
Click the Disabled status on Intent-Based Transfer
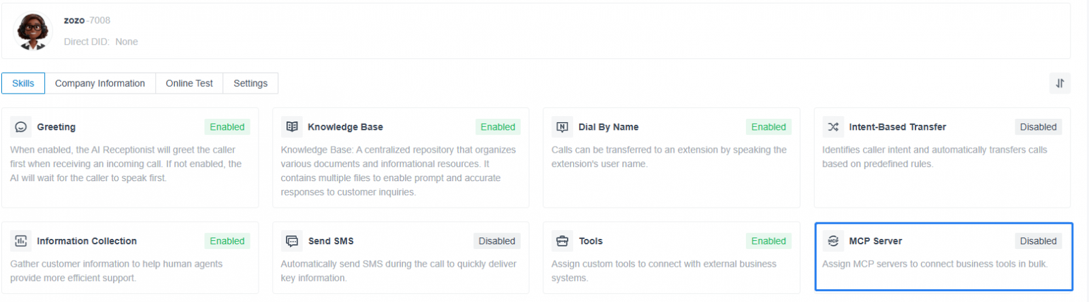coord(1038,127)
